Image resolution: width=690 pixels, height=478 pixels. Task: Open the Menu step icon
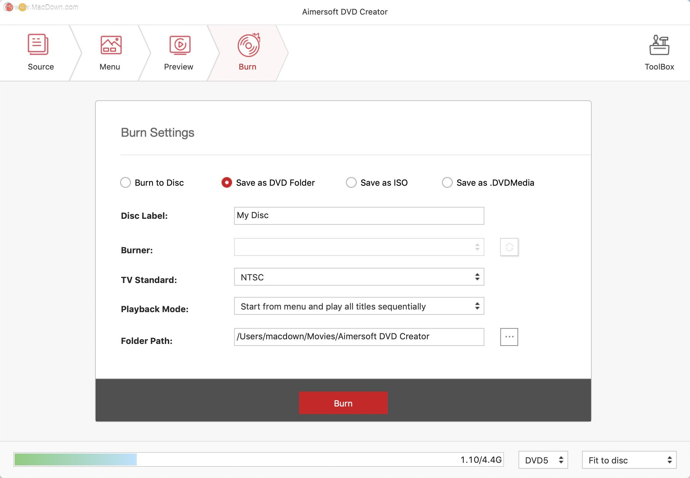111,45
